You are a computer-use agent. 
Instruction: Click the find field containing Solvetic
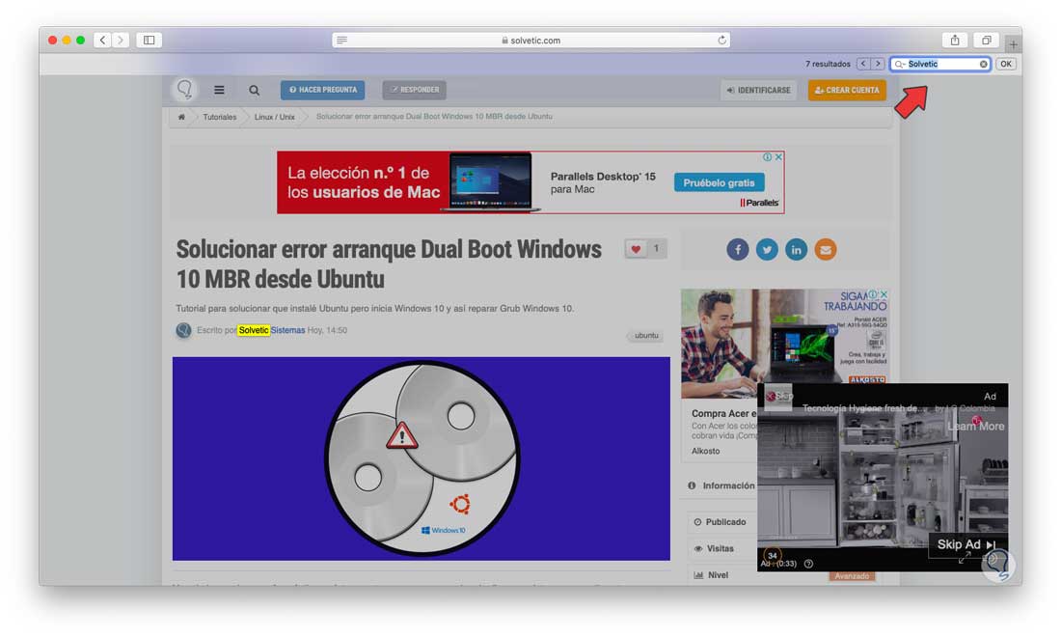(x=941, y=64)
